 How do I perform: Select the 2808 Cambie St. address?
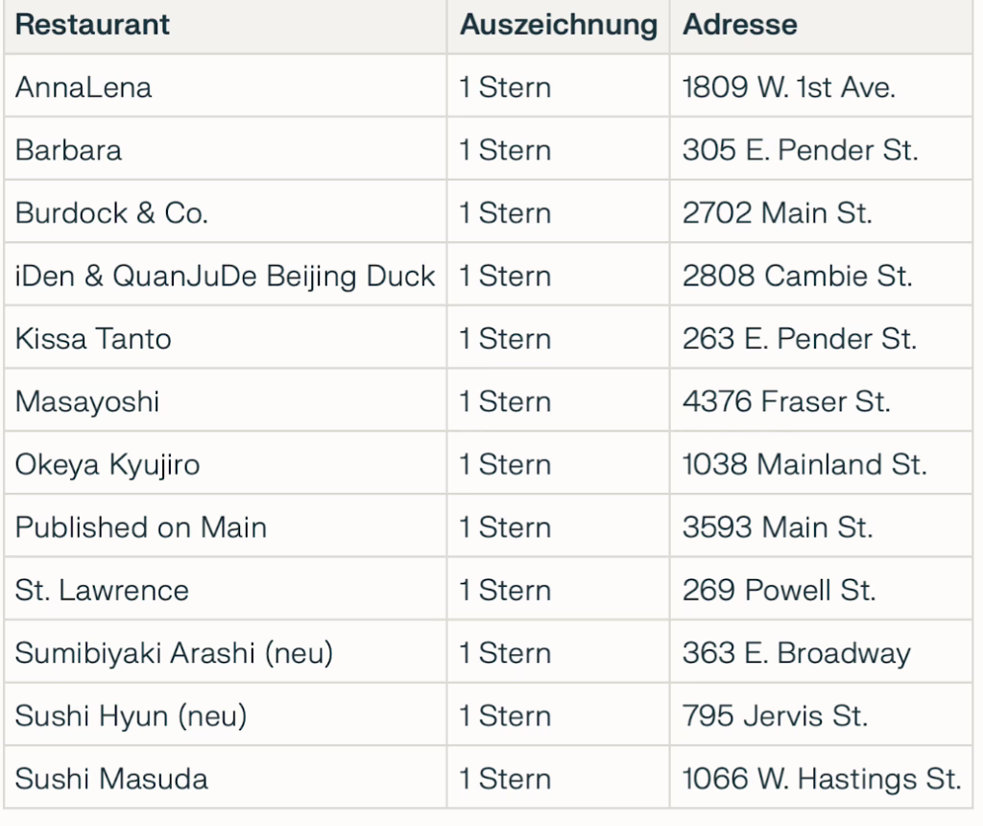pyautogui.click(x=797, y=277)
